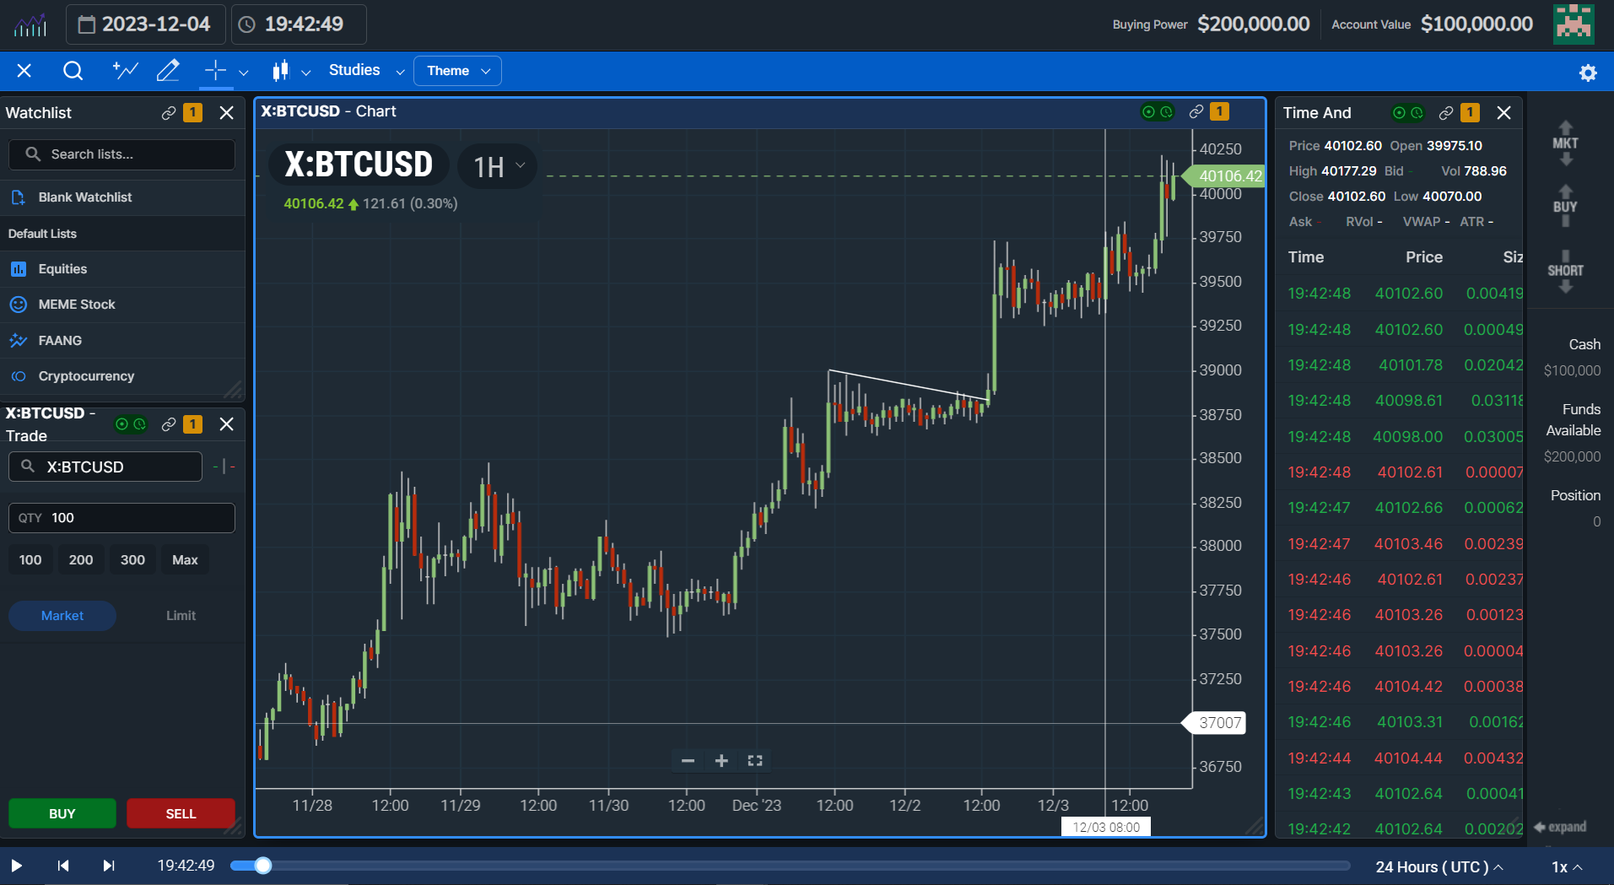The image size is (1614, 885).
Task: Expand the 24 Hours UTC selector
Action: (1439, 866)
